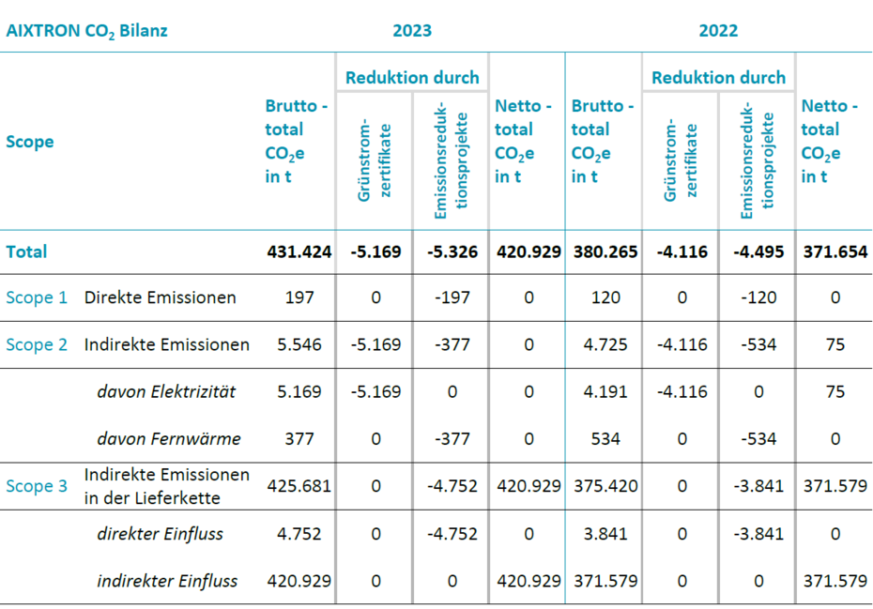Select '-4.116' in the Total row
Screen dimensions: 873x609
[682, 251]
